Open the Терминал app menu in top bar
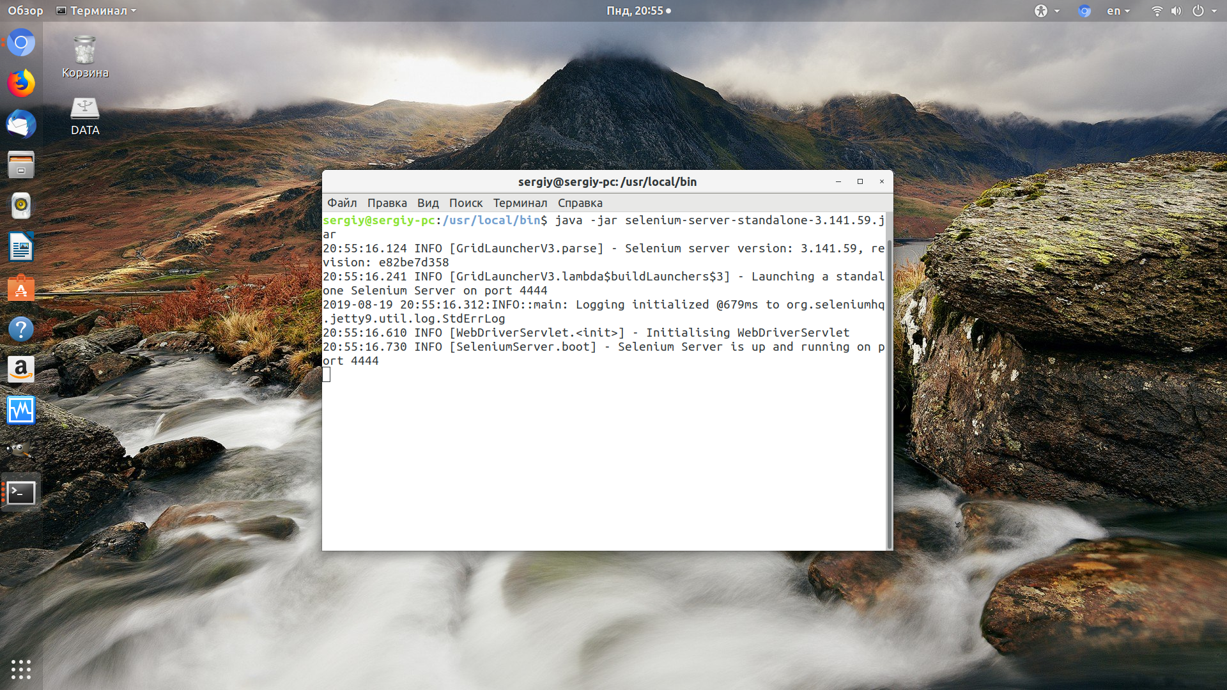Image resolution: width=1227 pixels, height=690 pixels. pos(96,11)
